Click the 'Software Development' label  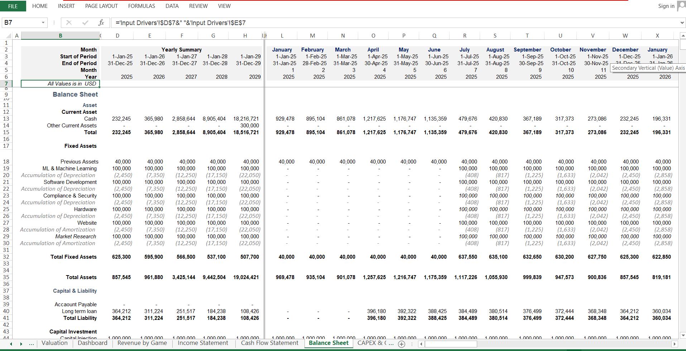coord(70,182)
